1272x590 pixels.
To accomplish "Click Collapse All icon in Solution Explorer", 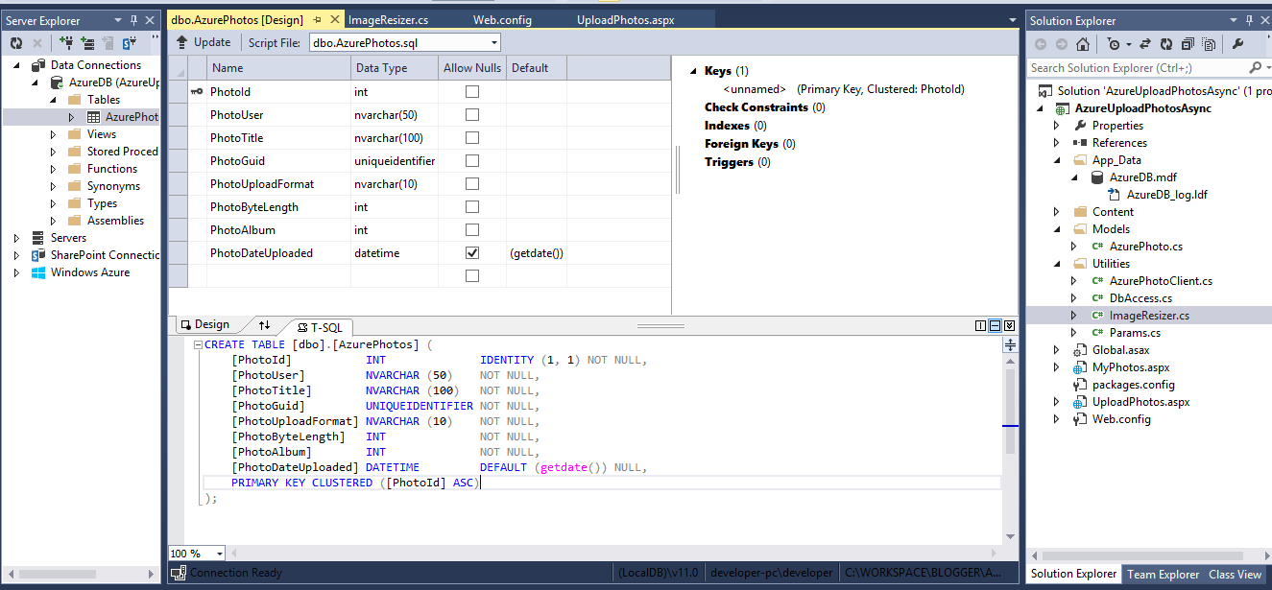I will click(x=1188, y=44).
